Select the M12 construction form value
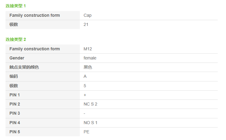The width and height of the screenshot is (226, 140). tap(88, 49)
